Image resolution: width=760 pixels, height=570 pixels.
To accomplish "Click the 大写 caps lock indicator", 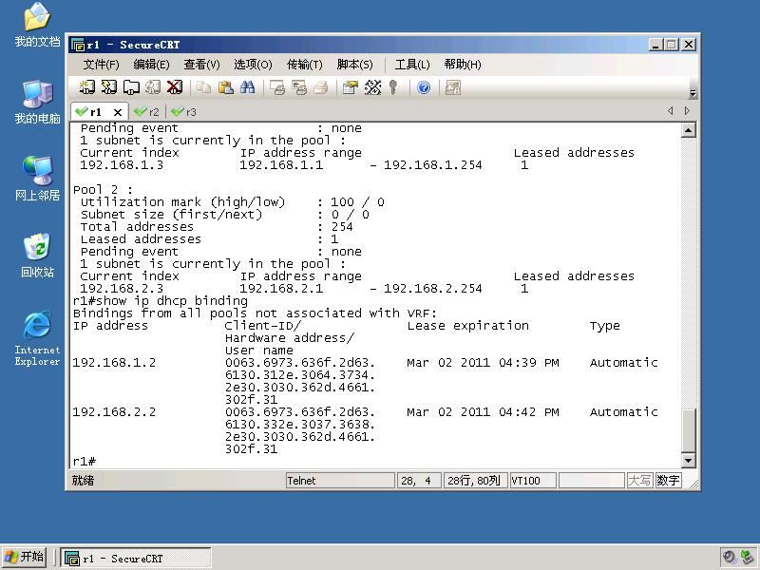I will click(639, 481).
